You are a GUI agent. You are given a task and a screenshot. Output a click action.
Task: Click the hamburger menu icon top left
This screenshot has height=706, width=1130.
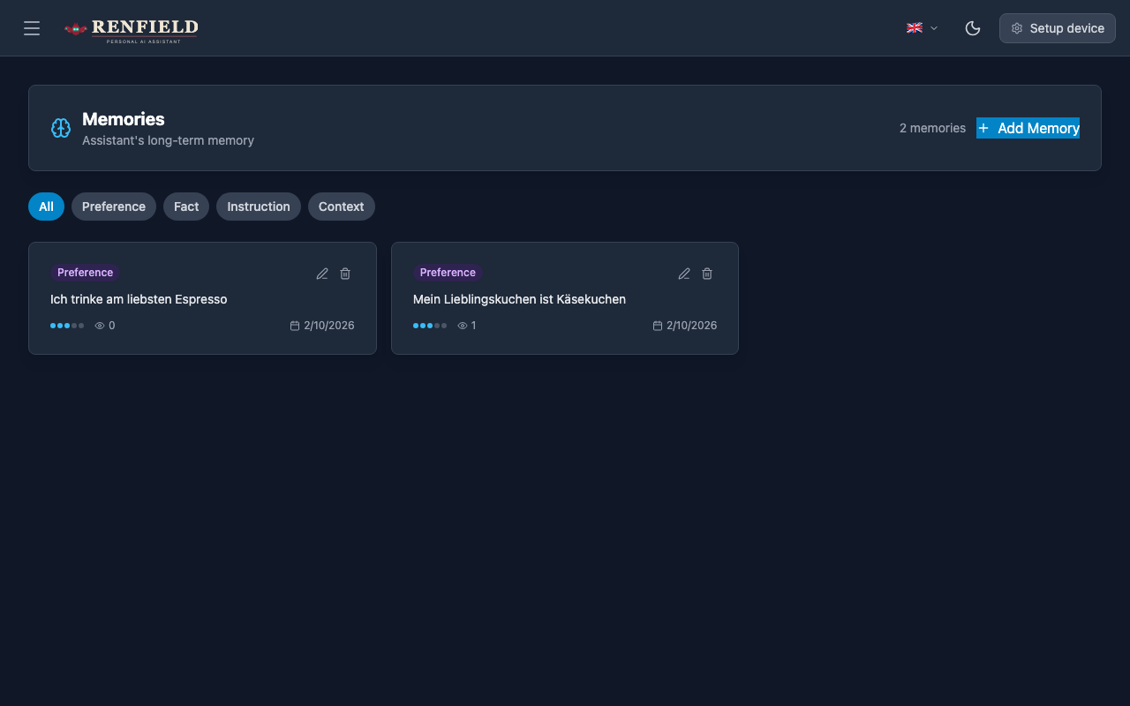tap(32, 27)
